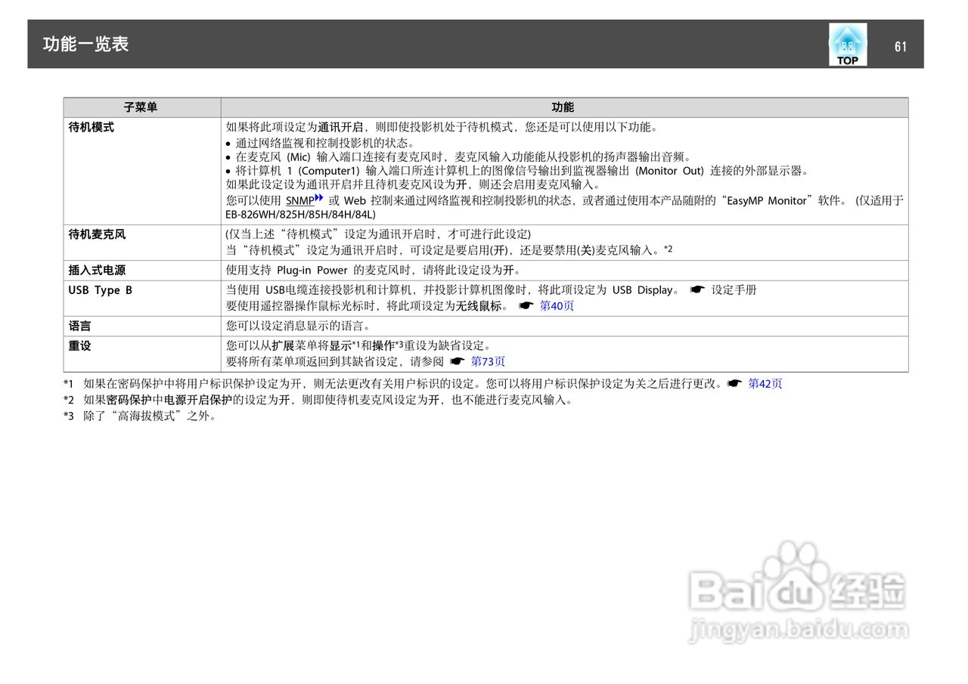
Task: Click the pointer icon before 第40页
Action: 528,305
